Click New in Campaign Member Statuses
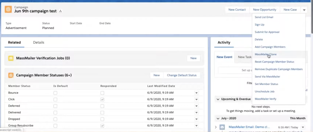The height and width of the screenshot is (132, 313). 156,75
